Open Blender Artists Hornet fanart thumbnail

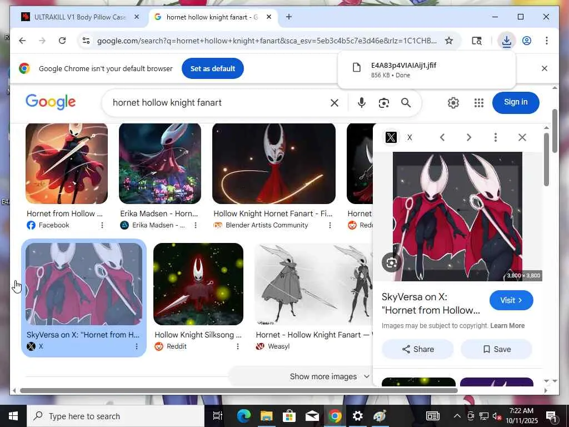(x=274, y=164)
